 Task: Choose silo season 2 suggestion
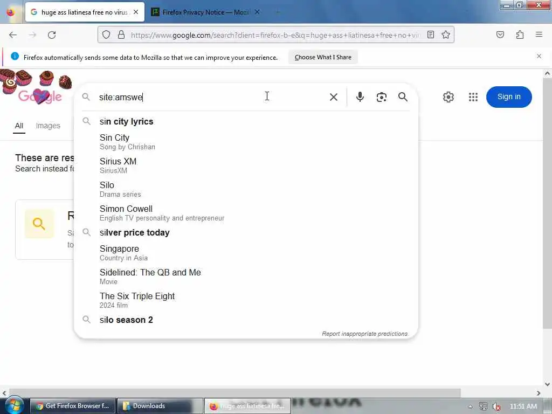pos(246,320)
